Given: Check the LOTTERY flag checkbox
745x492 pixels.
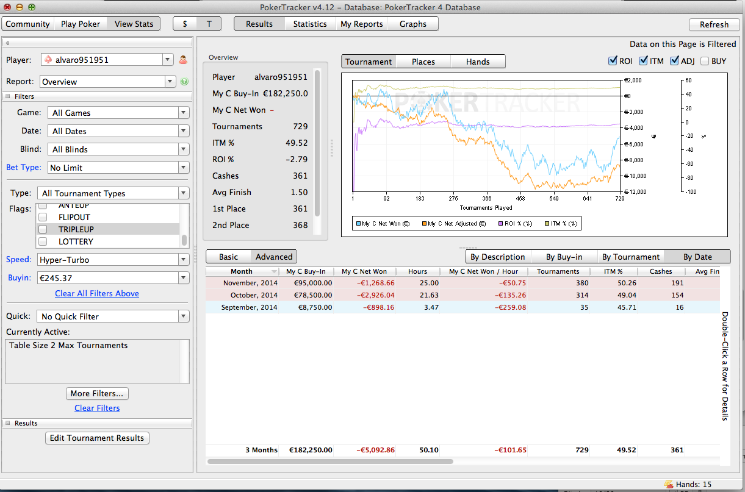Looking at the screenshot, I should click(x=43, y=241).
